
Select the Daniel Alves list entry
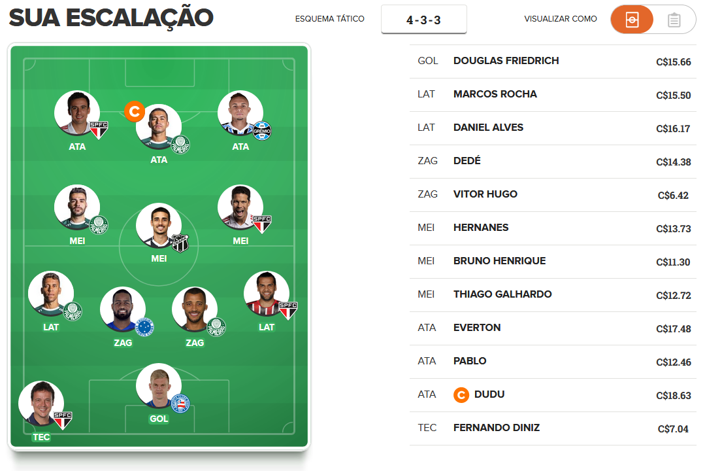553,128
